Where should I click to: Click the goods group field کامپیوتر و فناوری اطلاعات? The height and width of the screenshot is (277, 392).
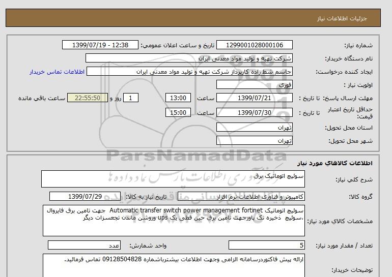point(241,196)
